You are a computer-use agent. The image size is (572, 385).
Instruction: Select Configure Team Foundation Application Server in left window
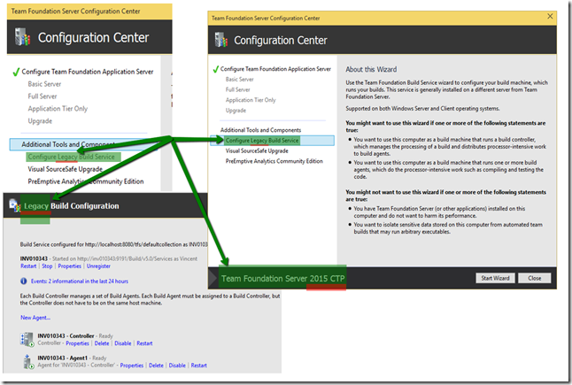(87, 72)
